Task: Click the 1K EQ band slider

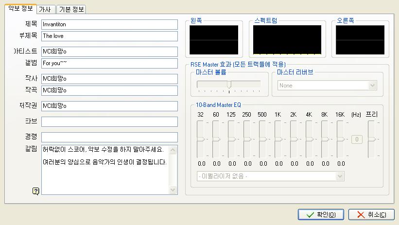Action: [278, 139]
